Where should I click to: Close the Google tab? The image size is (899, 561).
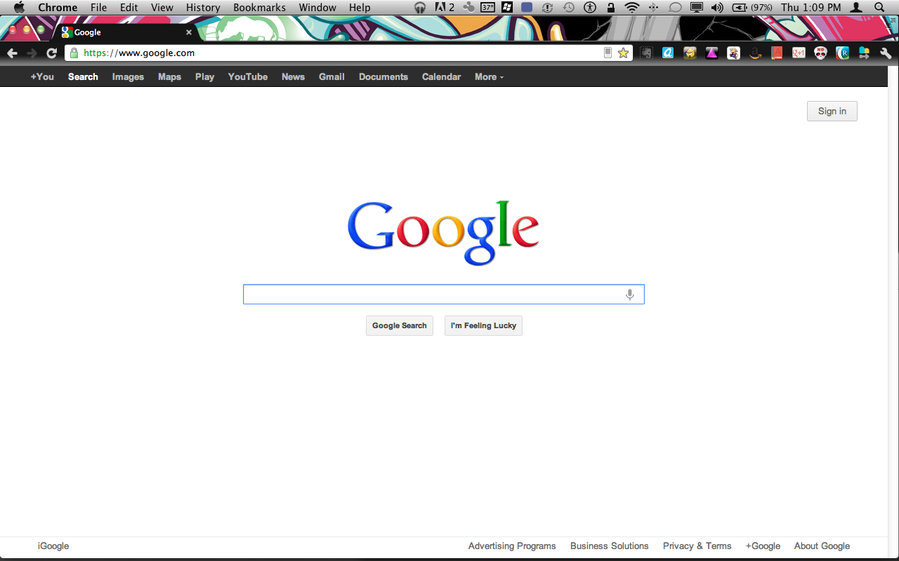tap(188, 32)
